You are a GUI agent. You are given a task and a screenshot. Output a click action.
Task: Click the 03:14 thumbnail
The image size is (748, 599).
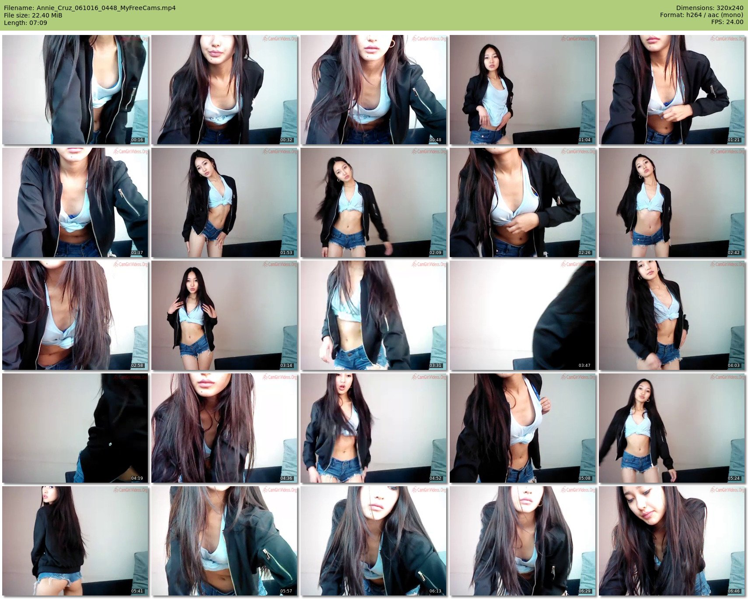pyautogui.click(x=224, y=315)
